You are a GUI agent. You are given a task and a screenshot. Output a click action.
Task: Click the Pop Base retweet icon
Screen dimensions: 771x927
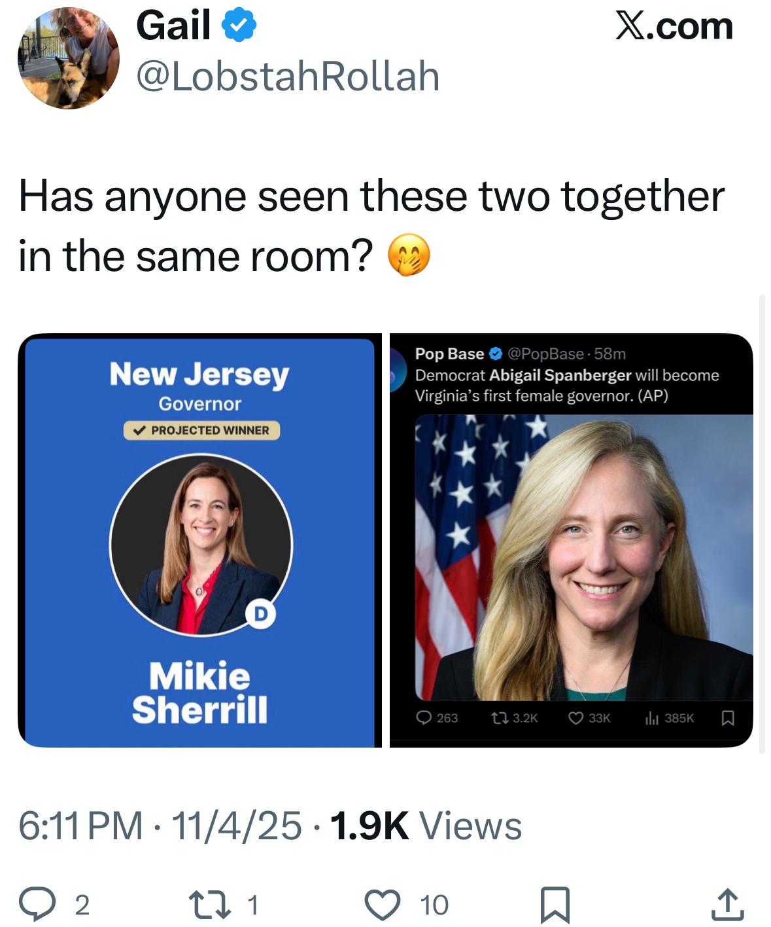click(x=499, y=718)
